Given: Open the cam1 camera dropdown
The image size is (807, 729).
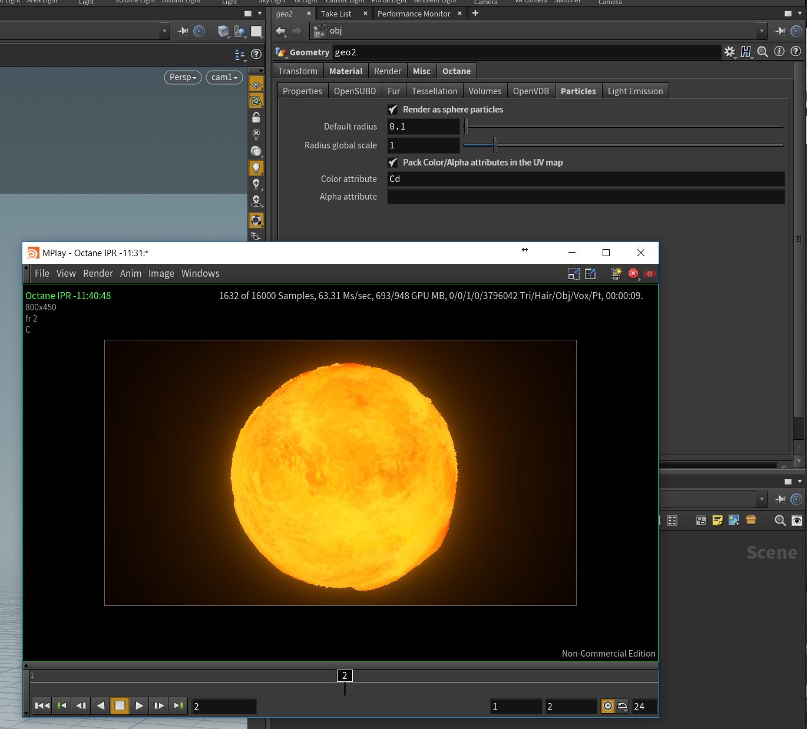Looking at the screenshot, I should (x=224, y=77).
